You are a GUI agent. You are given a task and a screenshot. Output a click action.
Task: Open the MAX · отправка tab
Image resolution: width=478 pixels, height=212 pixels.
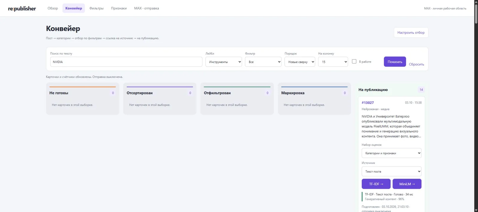[146, 8]
